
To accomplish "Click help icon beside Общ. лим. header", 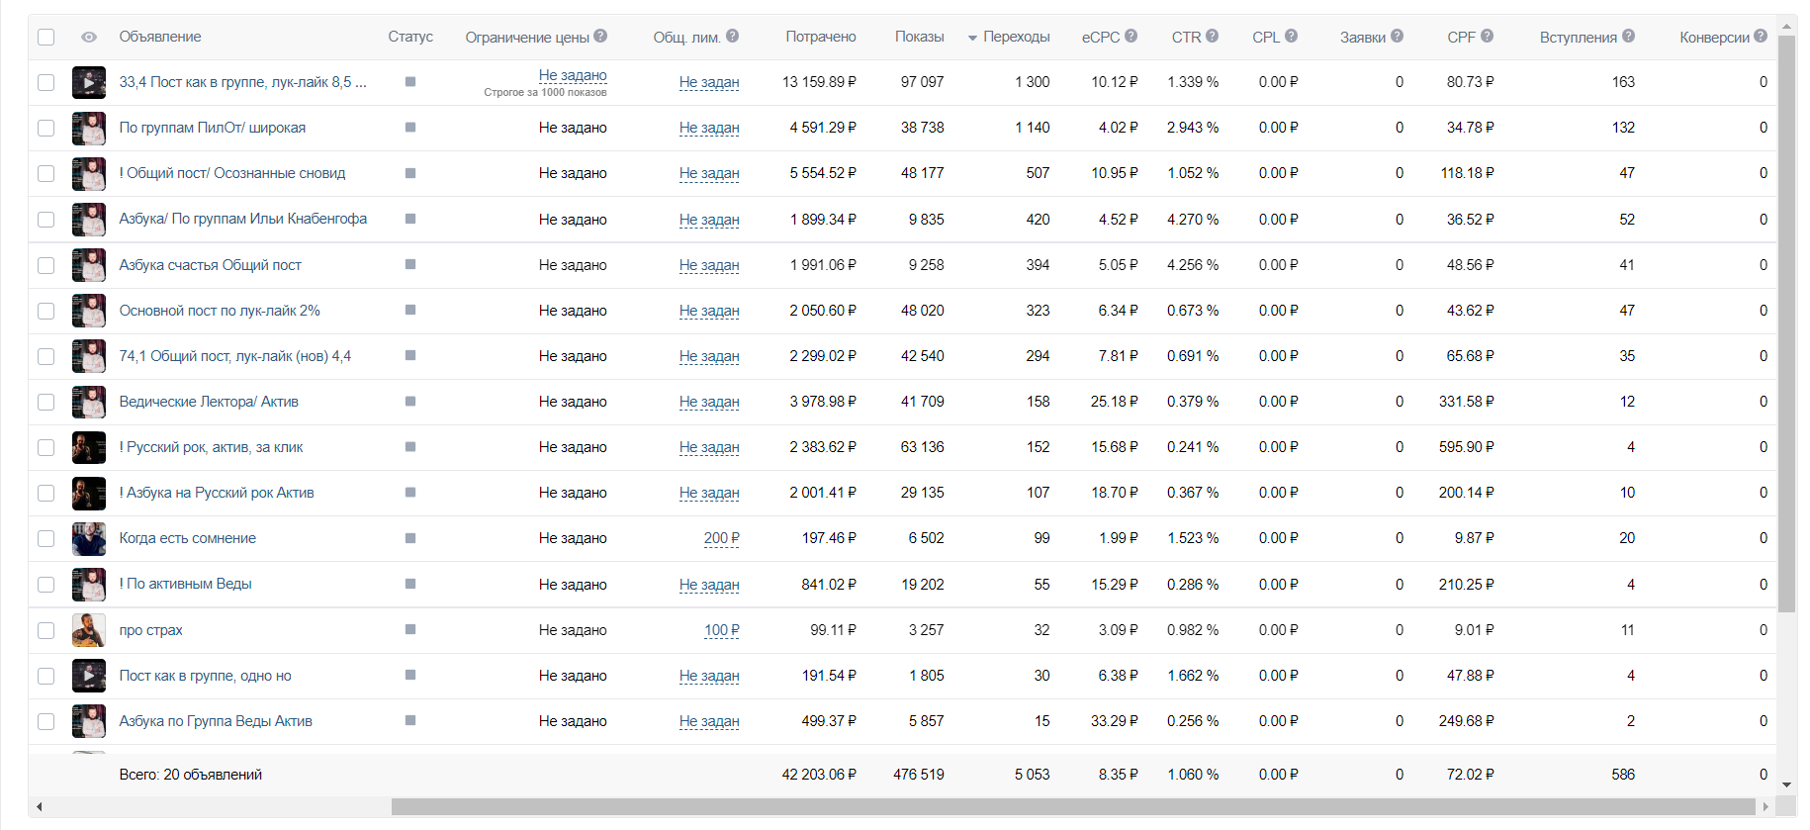I will 732,36.
